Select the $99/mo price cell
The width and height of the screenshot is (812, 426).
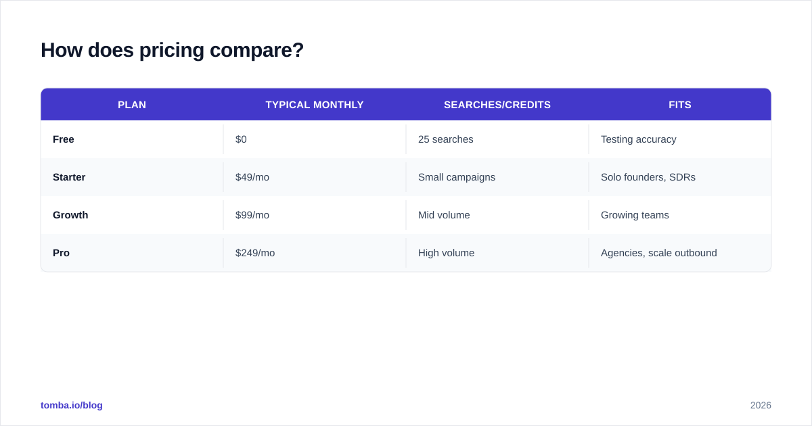[315, 215]
